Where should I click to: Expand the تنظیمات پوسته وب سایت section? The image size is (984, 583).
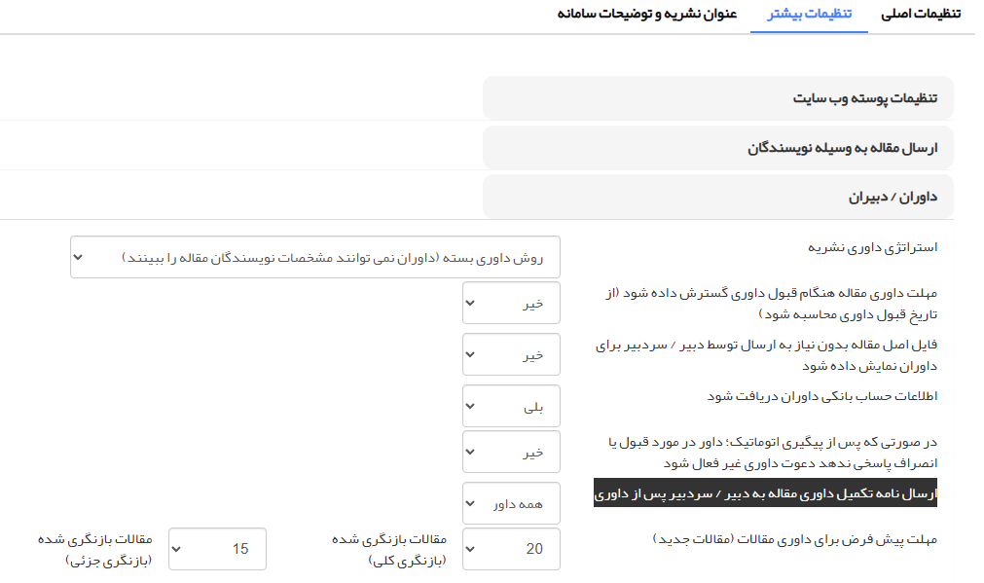coord(718,98)
